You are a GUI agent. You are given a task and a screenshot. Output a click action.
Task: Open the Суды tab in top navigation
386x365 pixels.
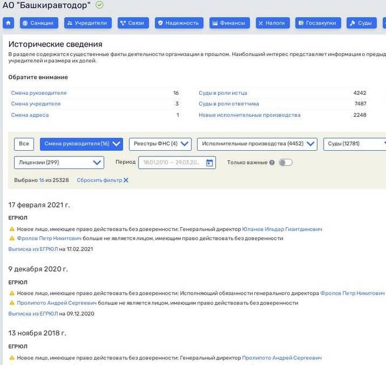(x=362, y=23)
